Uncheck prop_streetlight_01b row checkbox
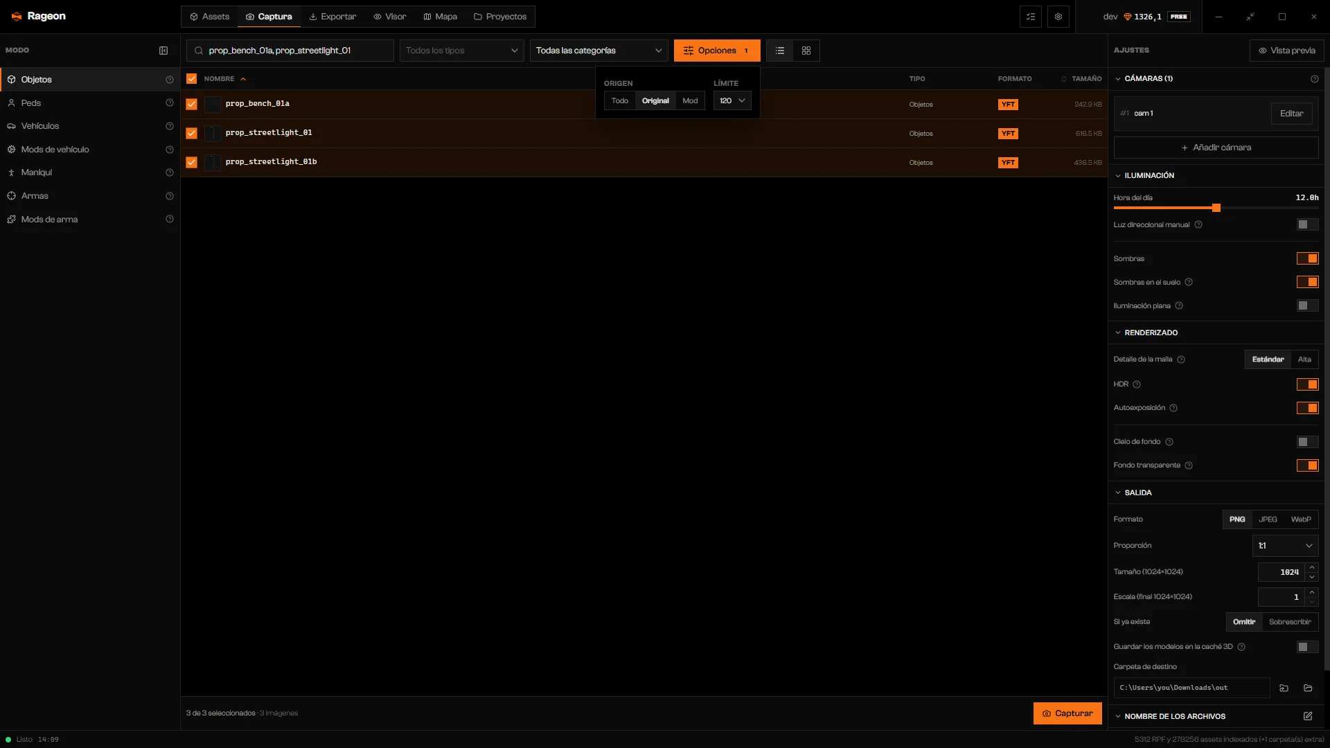 point(192,162)
